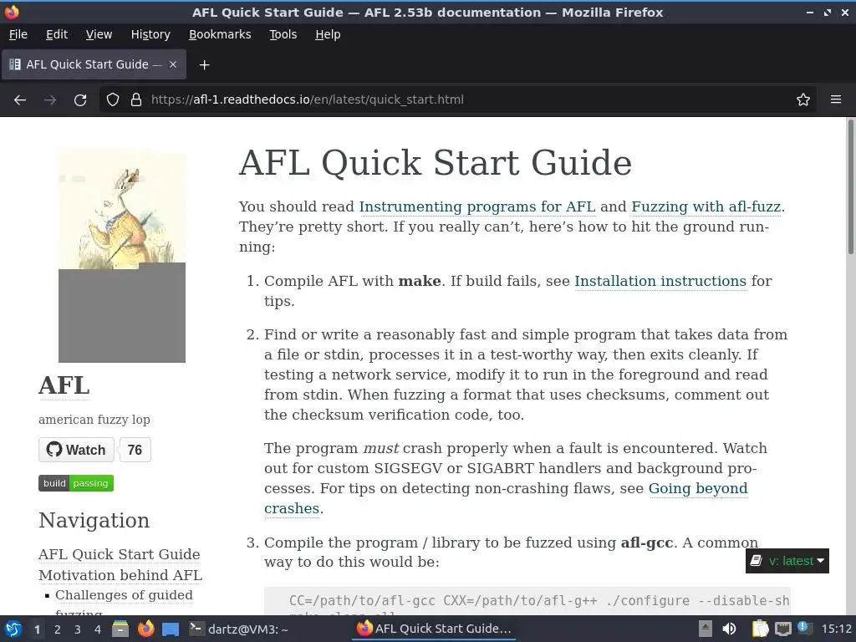Open the View menu
Screen dimensions: 856x642
(x=99, y=34)
